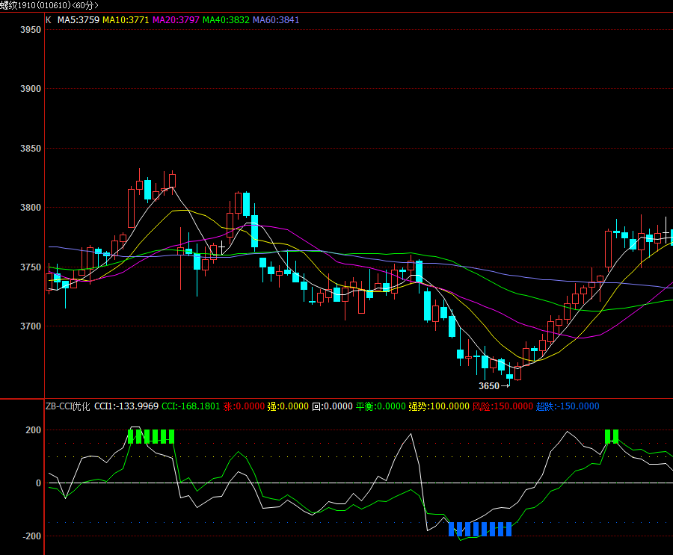Image resolution: width=673 pixels, height=555 pixels.
Task: Click the green "平衡:0.0000" indicator value
Action: tap(381, 406)
